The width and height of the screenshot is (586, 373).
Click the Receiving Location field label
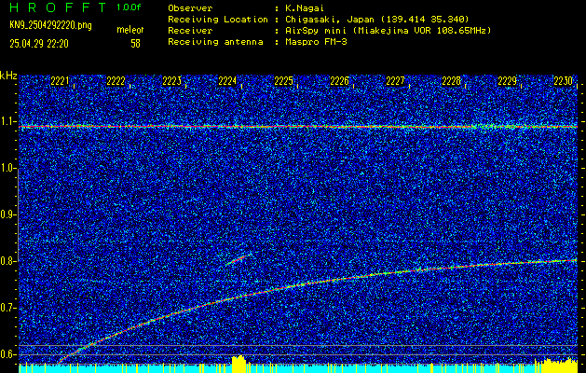coord(218,19)
